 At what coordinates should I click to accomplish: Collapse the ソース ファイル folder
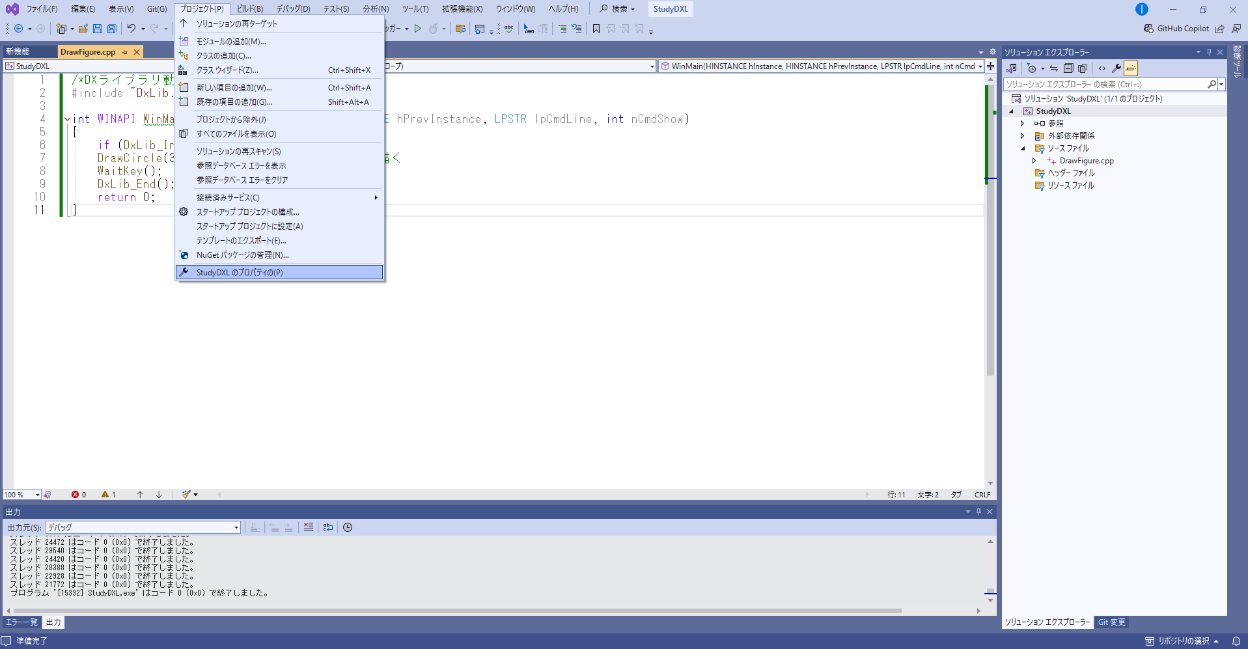[1022, 148]
